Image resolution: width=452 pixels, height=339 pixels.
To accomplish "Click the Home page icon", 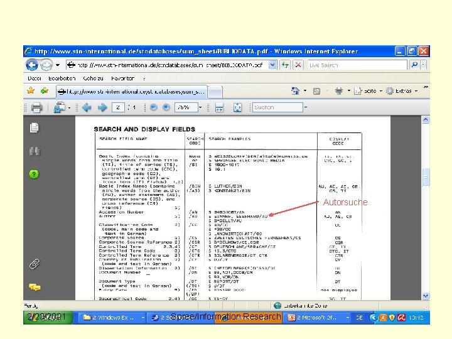I will click(295, 91).
